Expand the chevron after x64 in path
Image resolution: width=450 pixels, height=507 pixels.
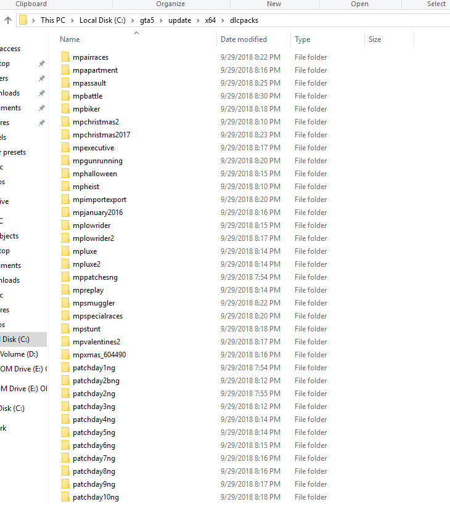tap(223, 20)
